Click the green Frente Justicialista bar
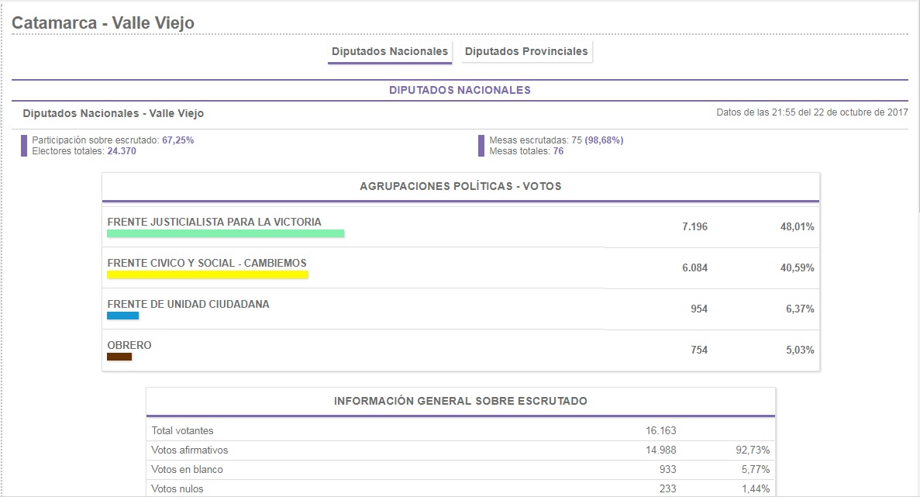This screenshot has height=497, width=920. 226,233
